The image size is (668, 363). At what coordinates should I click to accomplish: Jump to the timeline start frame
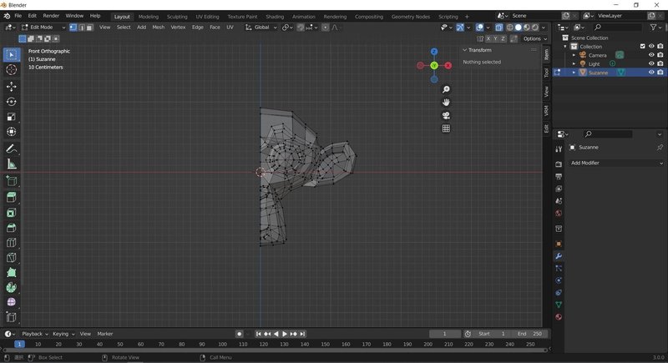pos(258,334)
